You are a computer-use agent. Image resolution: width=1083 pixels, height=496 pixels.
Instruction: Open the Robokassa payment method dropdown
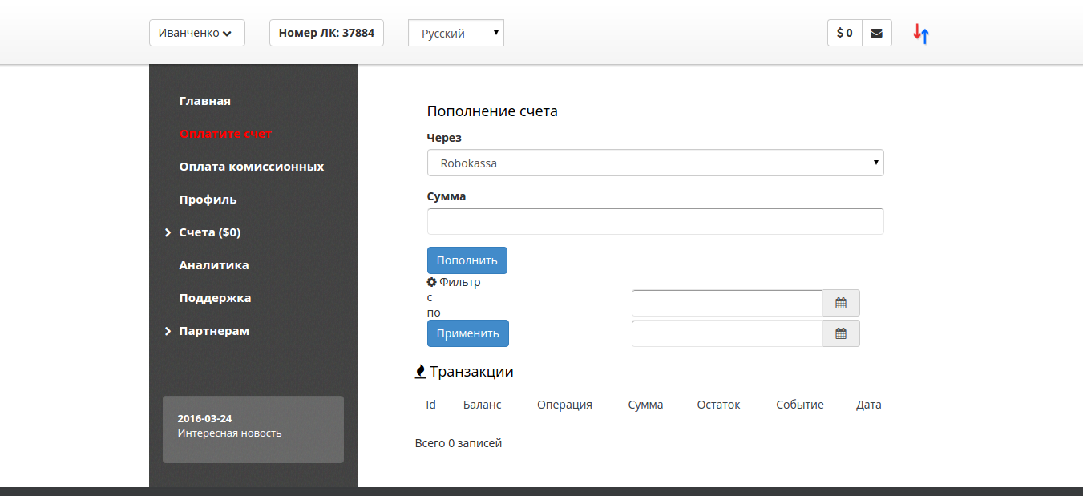[655, 163]
